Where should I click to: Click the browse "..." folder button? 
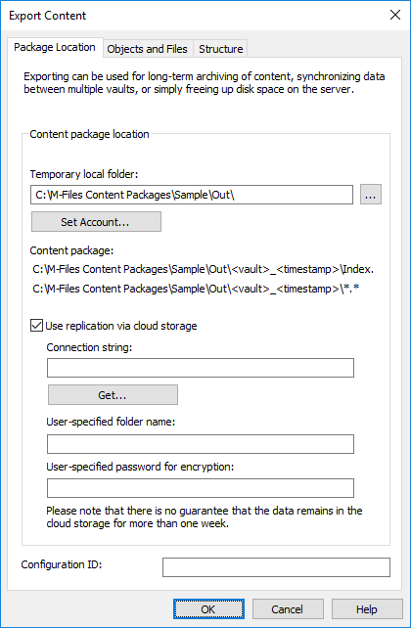(371, 195)
